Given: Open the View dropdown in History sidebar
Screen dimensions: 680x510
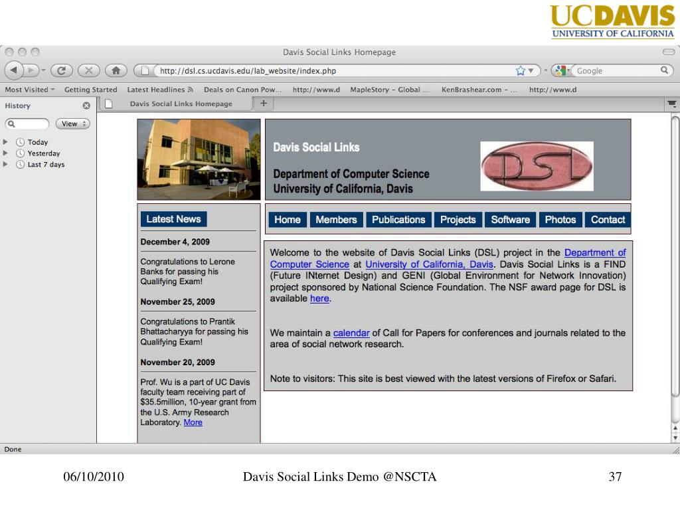Looking at the screenshot, I should coord(73,124).
